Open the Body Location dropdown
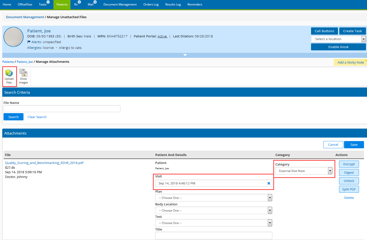This screenshot has width=367, height=240. (x=213, y=211)
